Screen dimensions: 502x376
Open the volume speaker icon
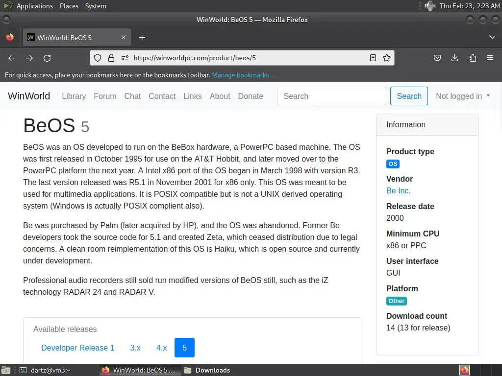(x=430, y=6)
